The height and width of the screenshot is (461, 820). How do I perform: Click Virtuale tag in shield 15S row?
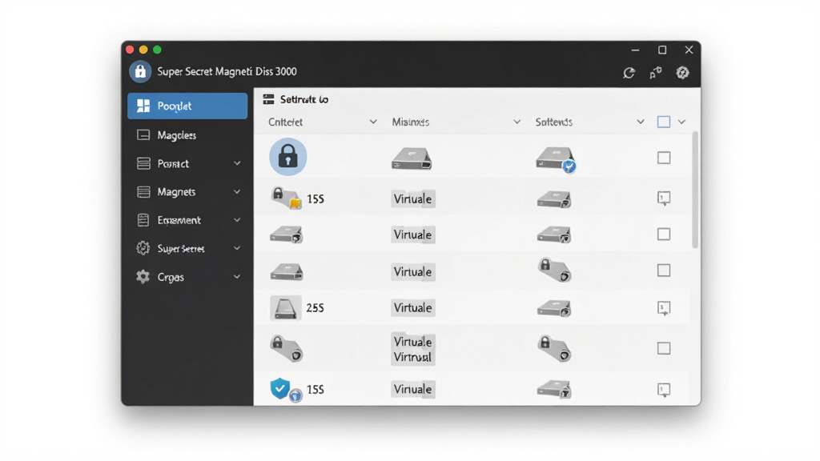coord(412,390)
